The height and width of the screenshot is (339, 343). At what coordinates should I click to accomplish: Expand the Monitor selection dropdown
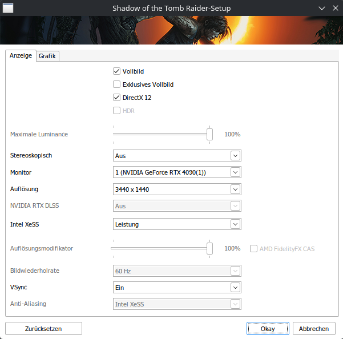(x=177, y=172)
